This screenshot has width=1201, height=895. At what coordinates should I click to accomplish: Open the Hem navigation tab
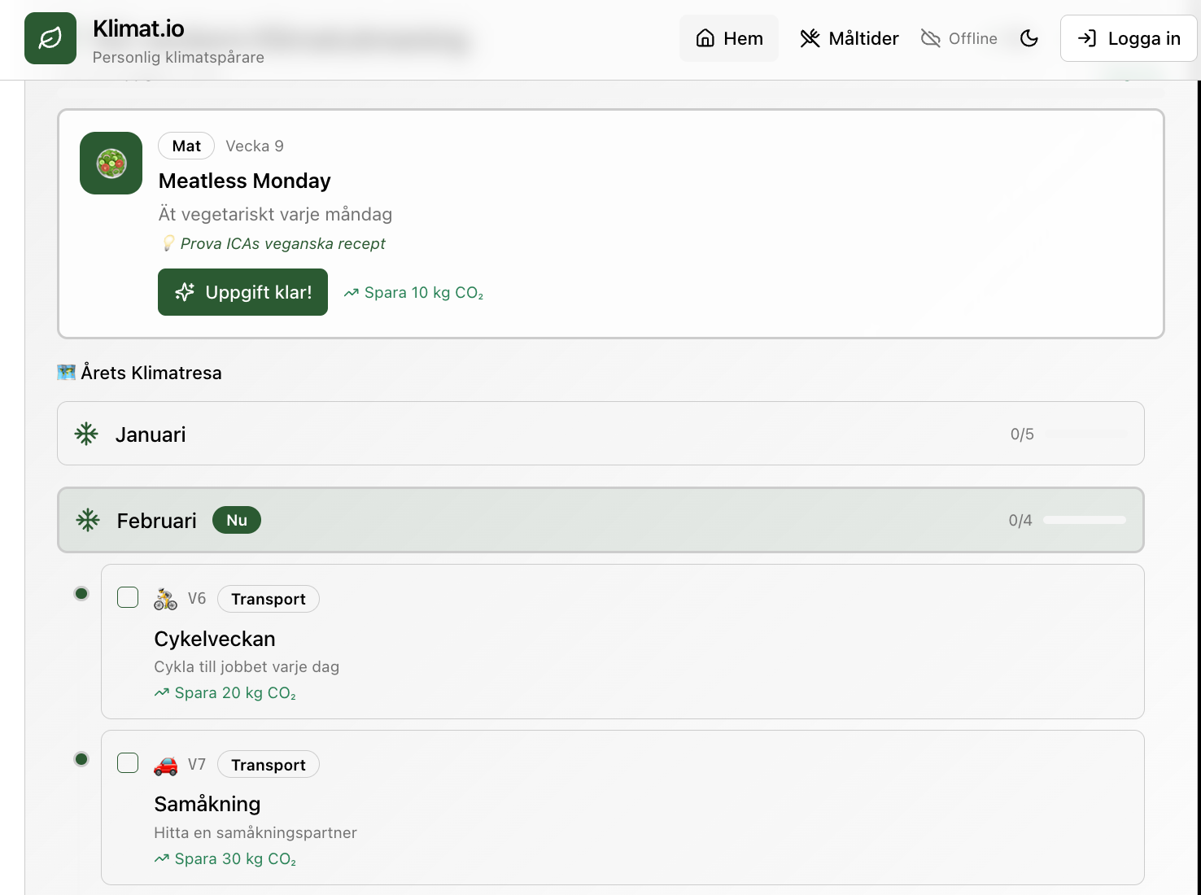(x=729, y=38)
